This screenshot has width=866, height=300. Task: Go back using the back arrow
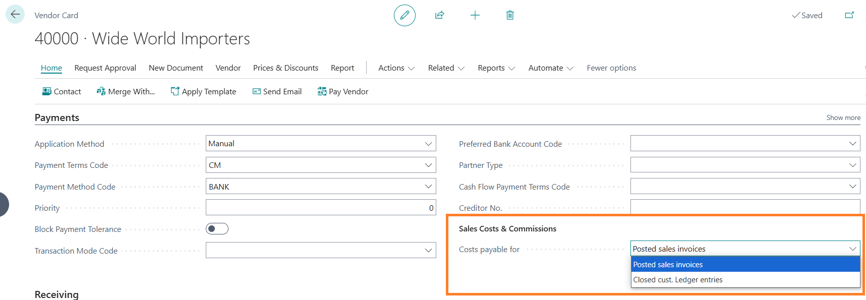click(15, 15)
